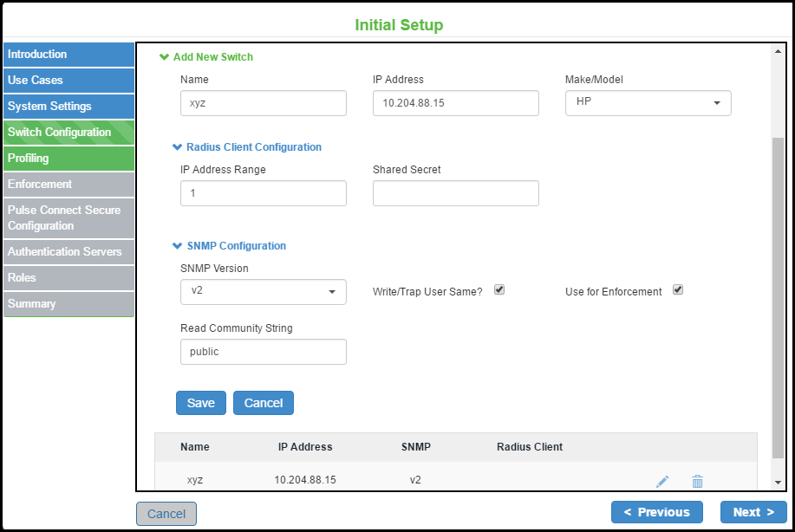Cancel the initial setup wizard

[166, 514]
